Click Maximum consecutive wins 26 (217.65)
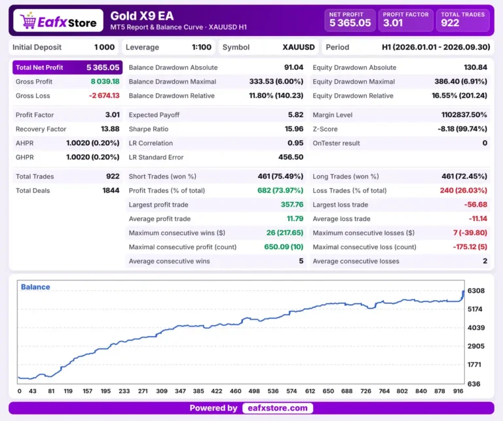 pos(284,233)
